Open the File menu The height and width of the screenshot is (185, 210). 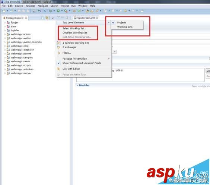3,6
